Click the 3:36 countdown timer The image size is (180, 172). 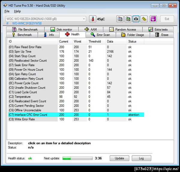[x=98, y=158]
